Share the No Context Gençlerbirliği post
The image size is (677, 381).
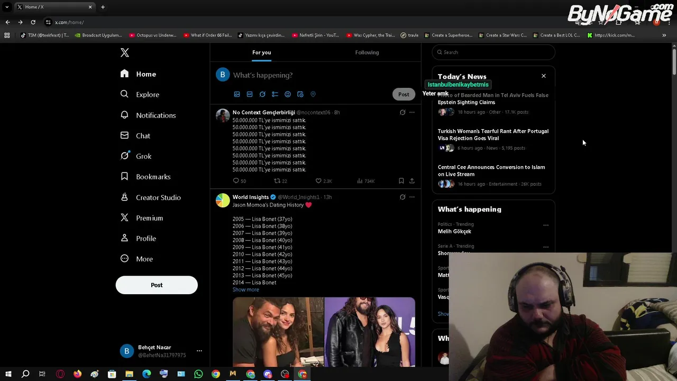[412, 181]
